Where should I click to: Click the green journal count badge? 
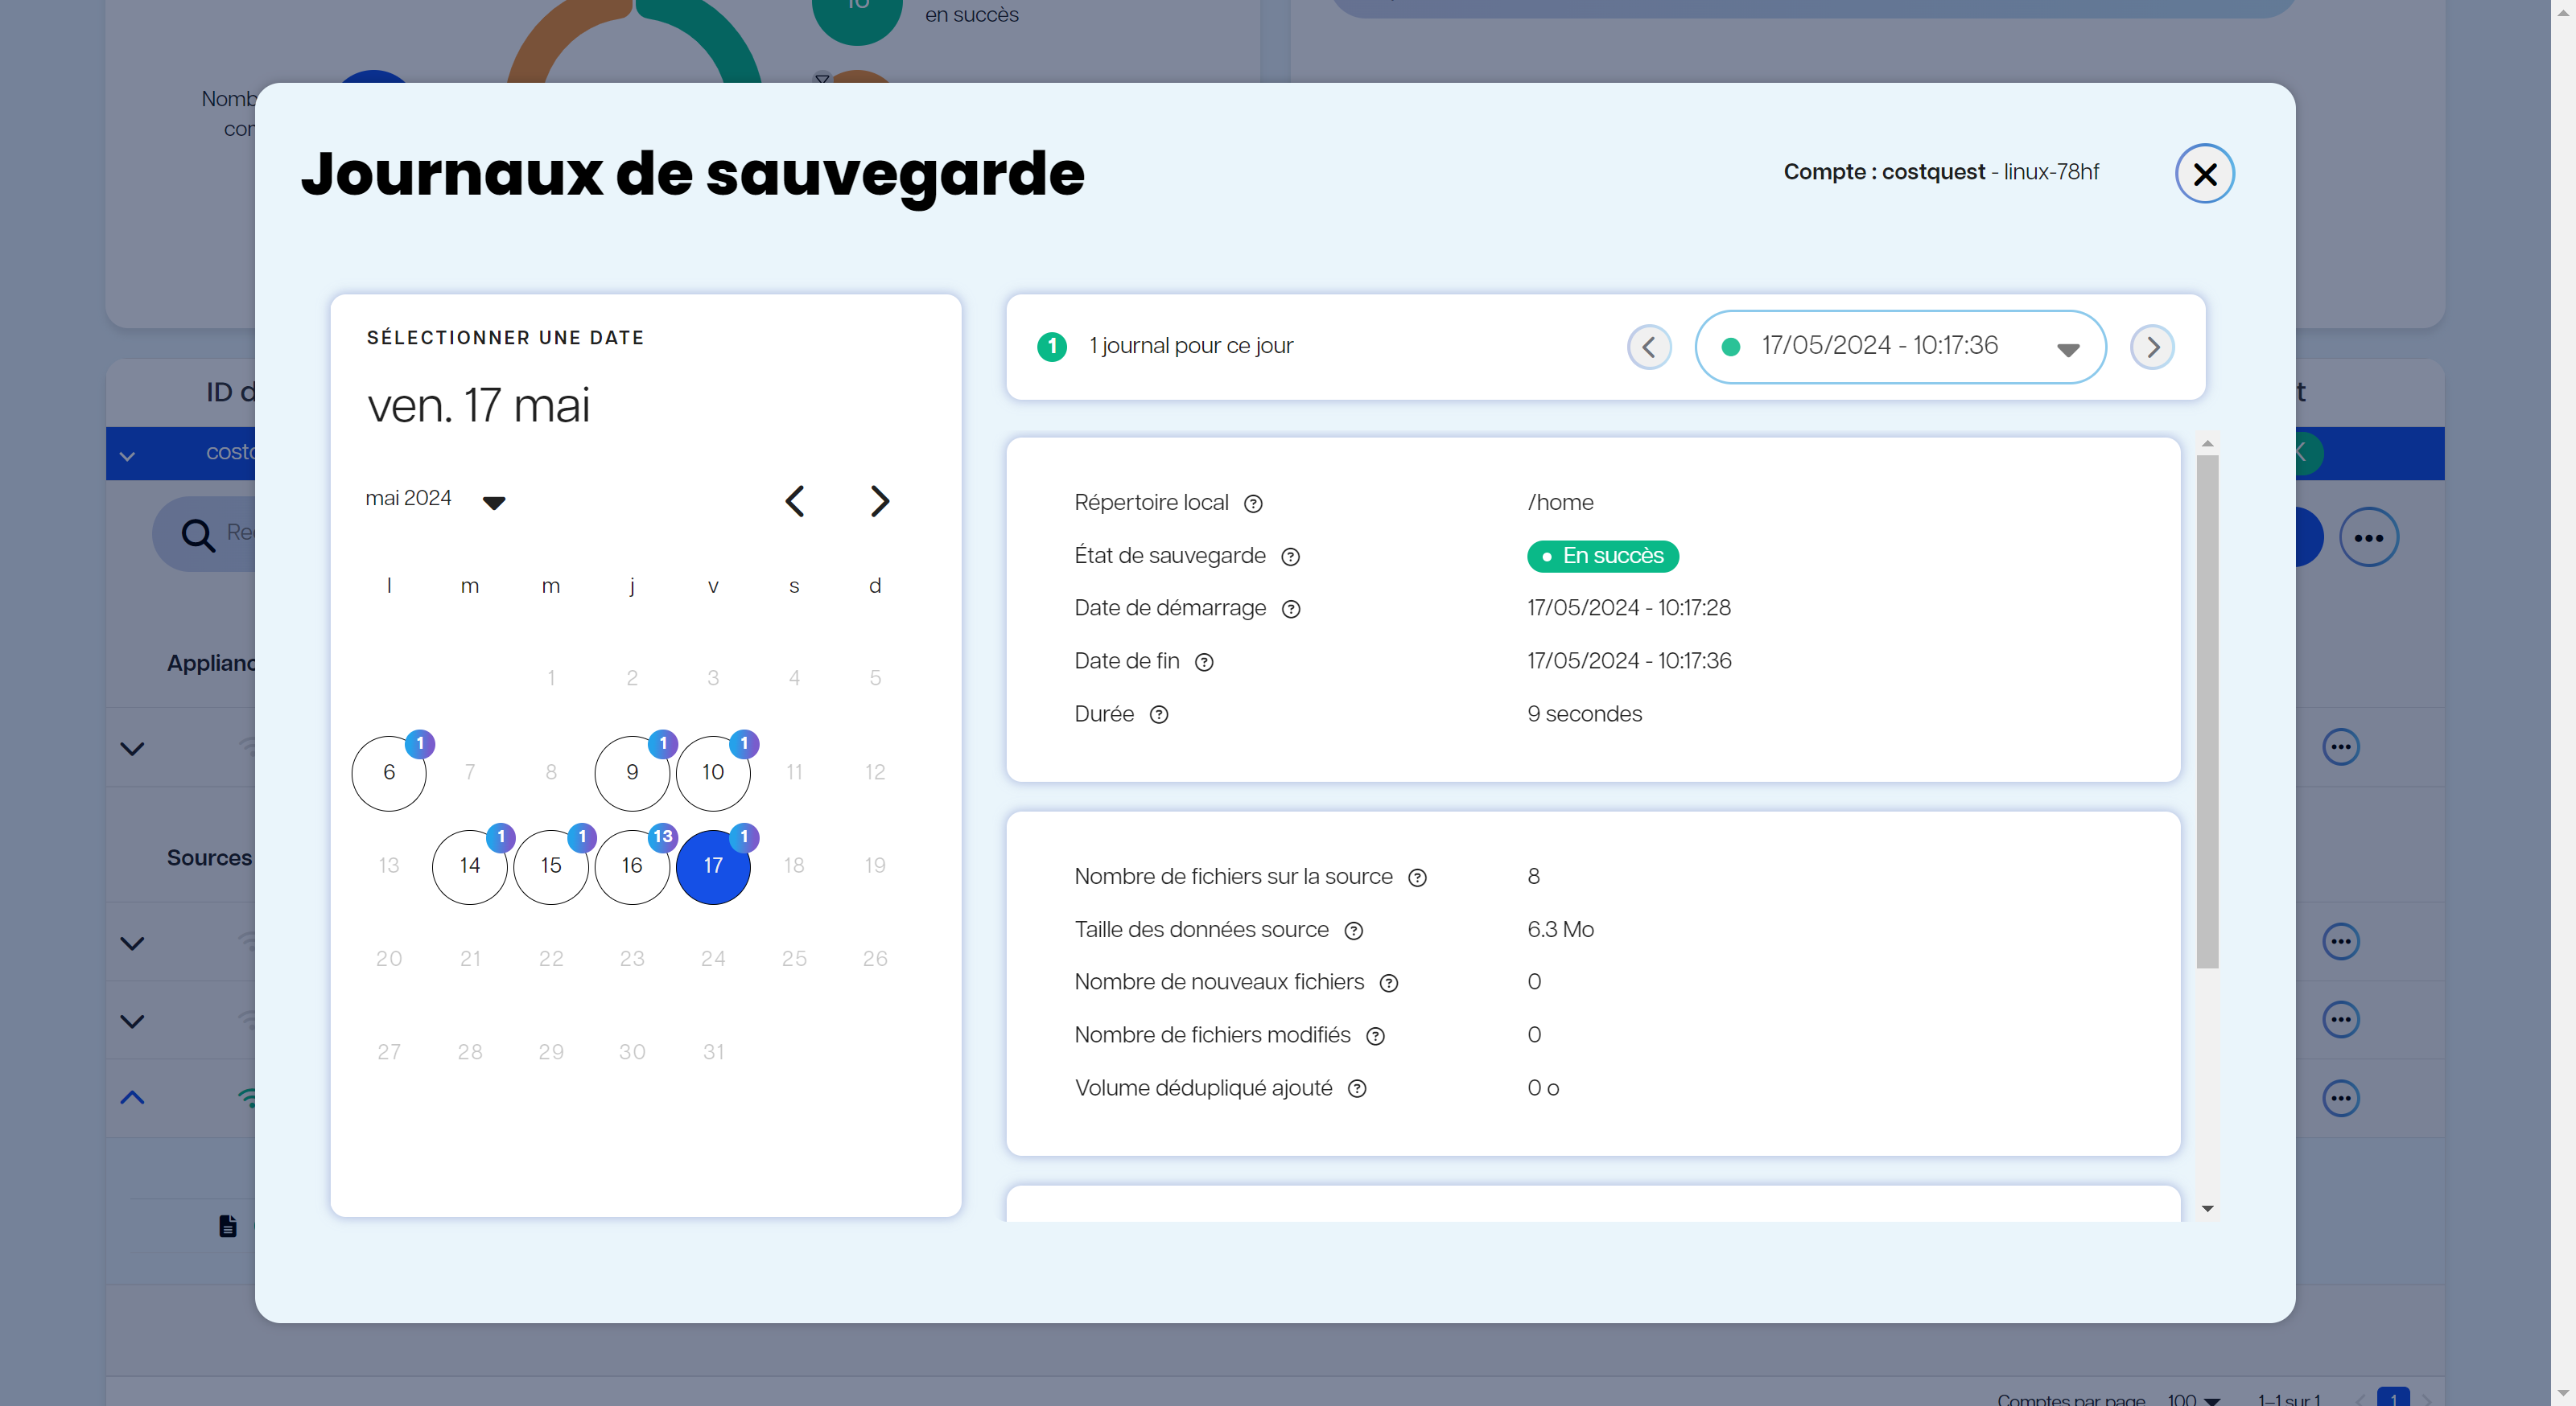tap(1052, 347)
